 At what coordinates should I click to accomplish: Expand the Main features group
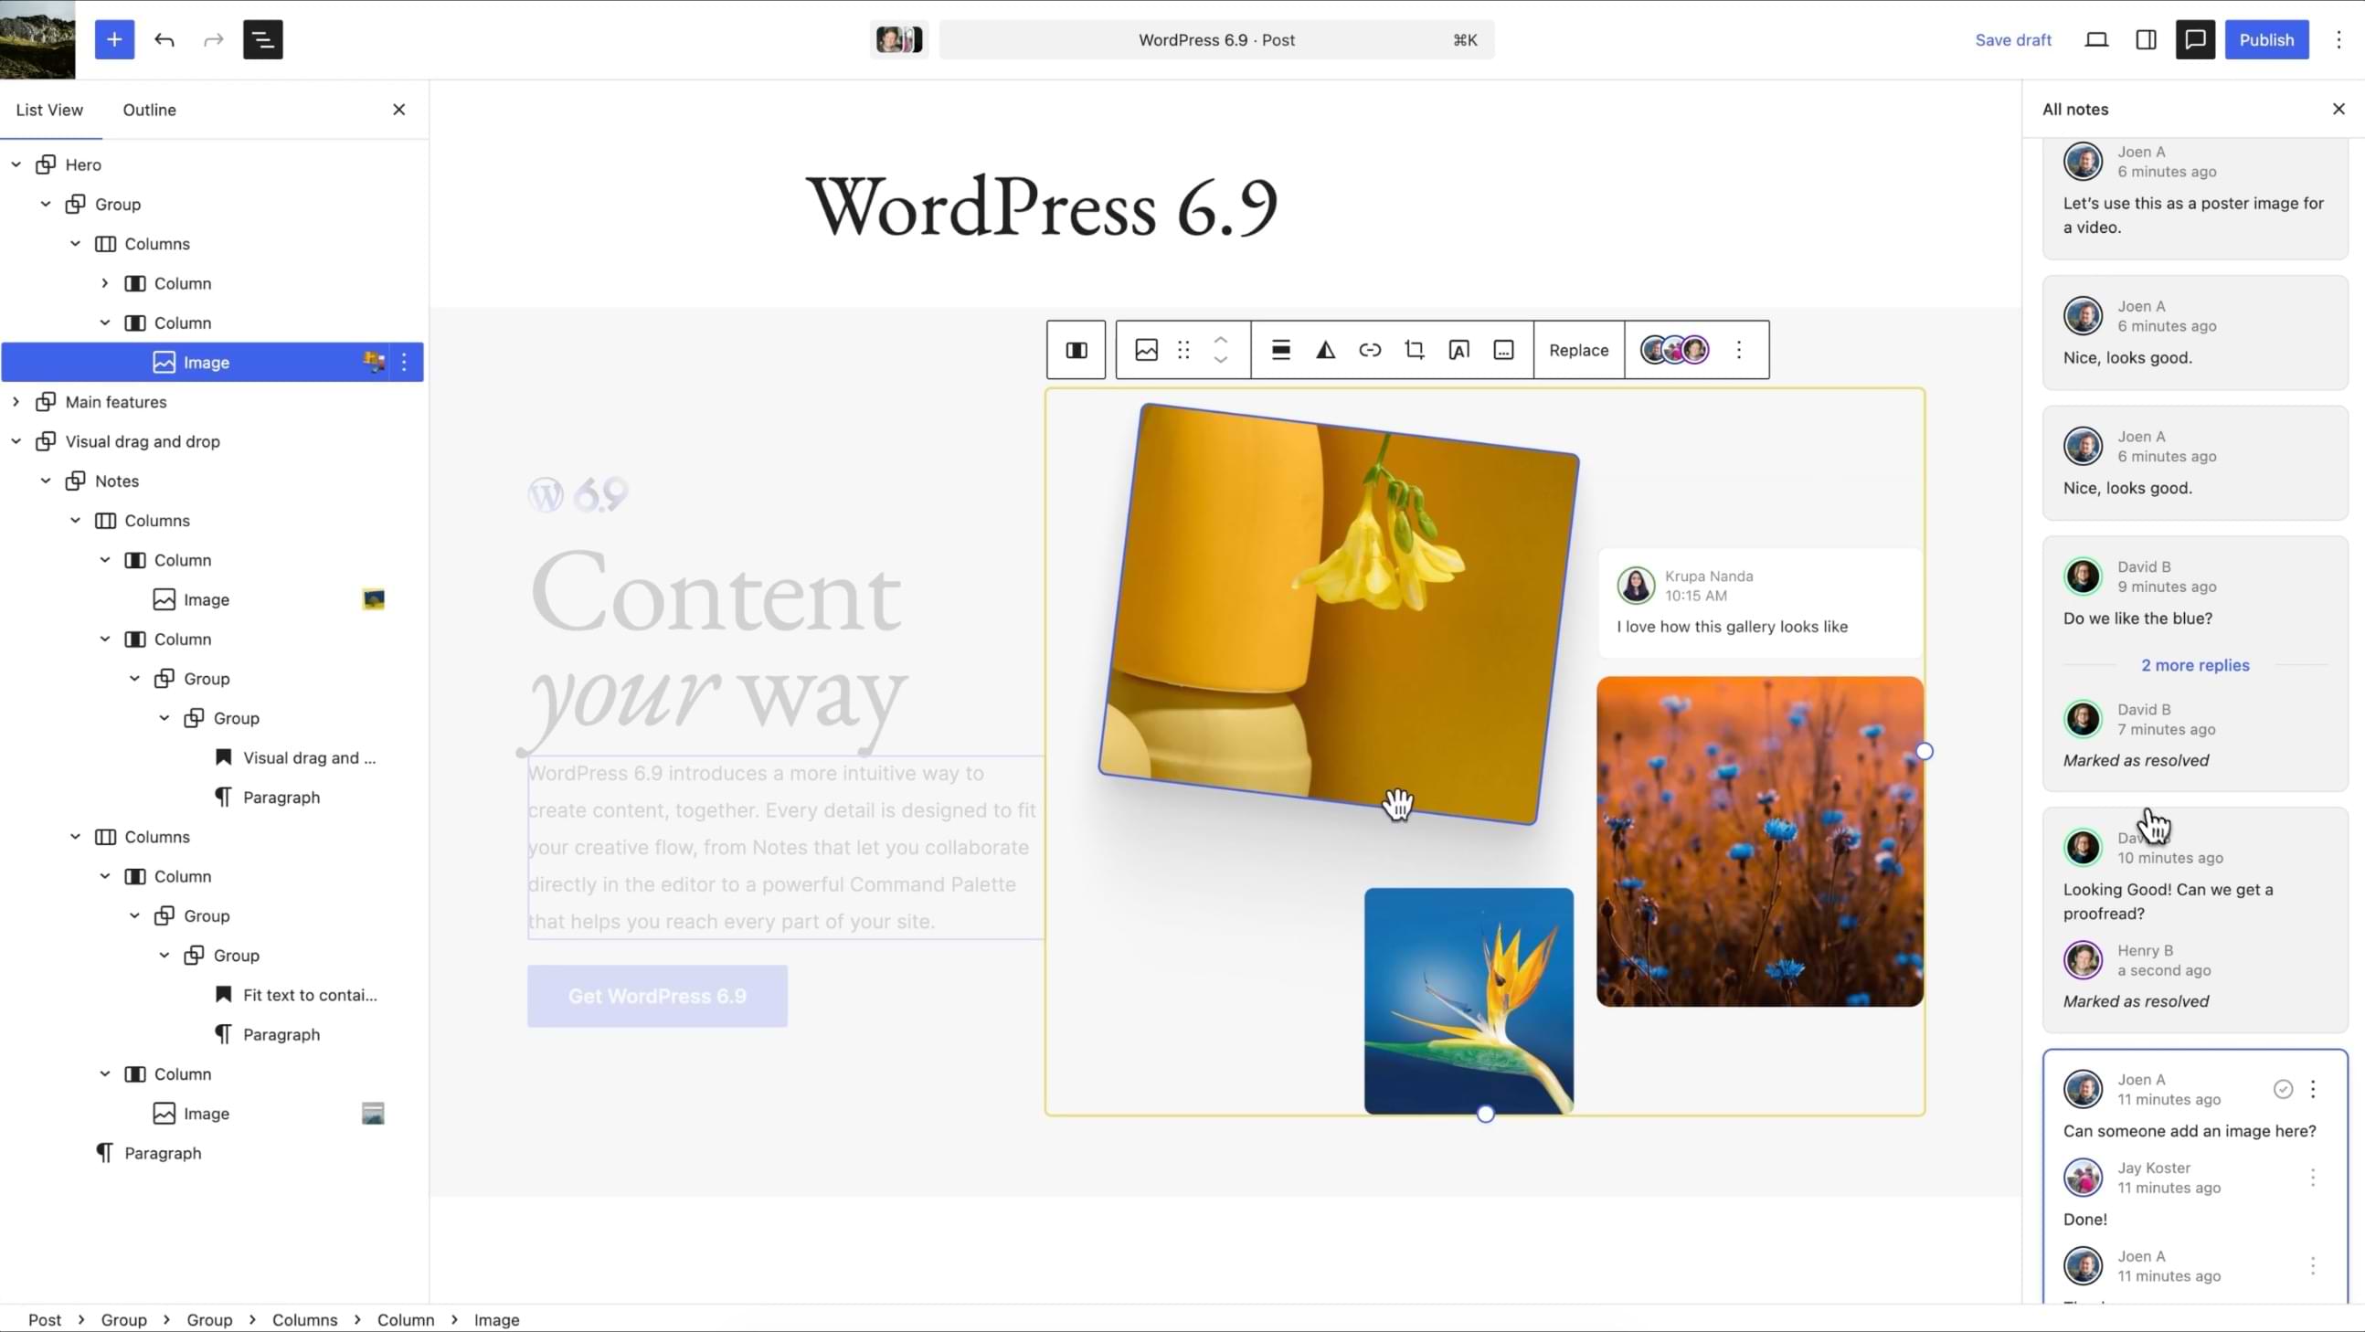click(x=16, y=402)
